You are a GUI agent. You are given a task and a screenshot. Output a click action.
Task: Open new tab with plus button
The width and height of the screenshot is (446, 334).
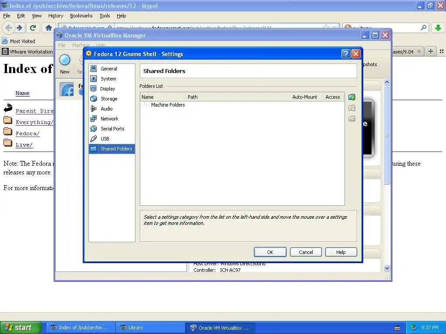(431, 51)
